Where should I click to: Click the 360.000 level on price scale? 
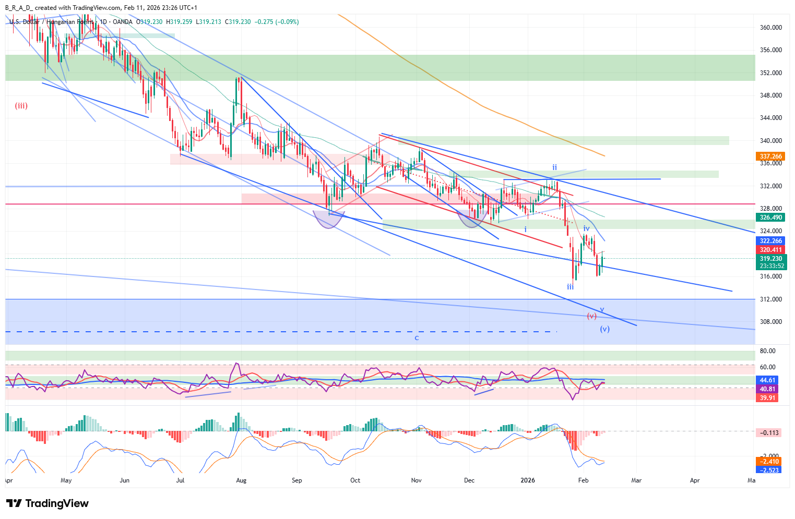click(770, 28)
